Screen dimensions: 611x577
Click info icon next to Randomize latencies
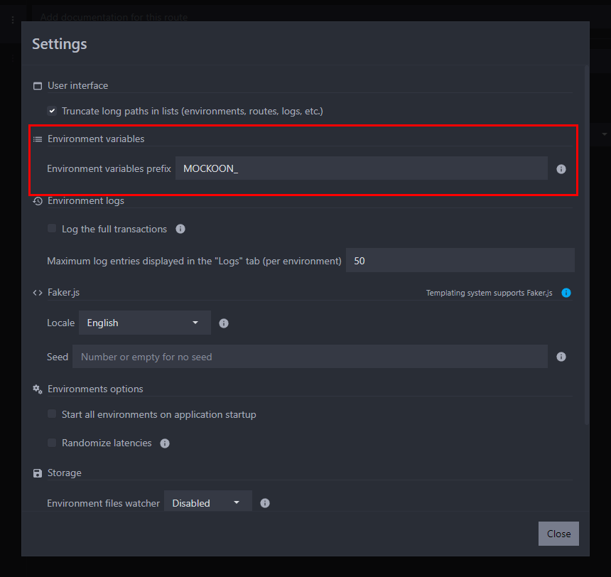[x=165, y=443]
